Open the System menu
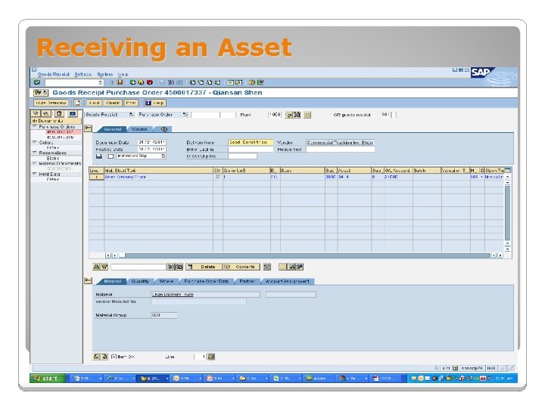The width and height of the screenshot is (545, 408). click(105, 74)
